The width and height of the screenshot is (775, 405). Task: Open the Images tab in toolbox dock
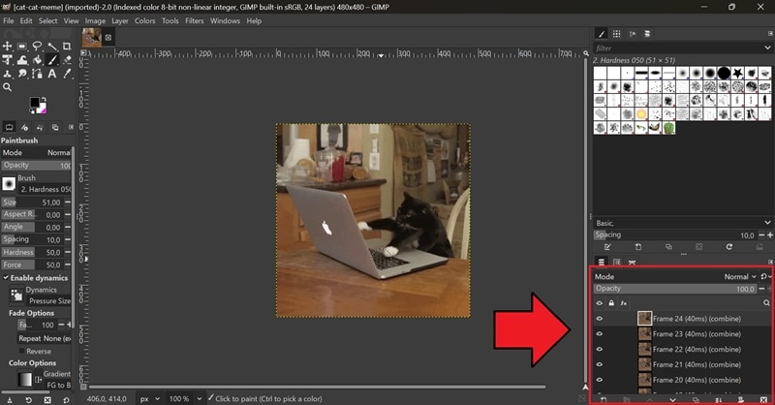55,127
